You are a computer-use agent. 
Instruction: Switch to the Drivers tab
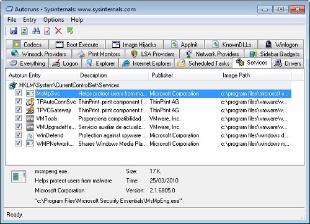pos(288,63)
